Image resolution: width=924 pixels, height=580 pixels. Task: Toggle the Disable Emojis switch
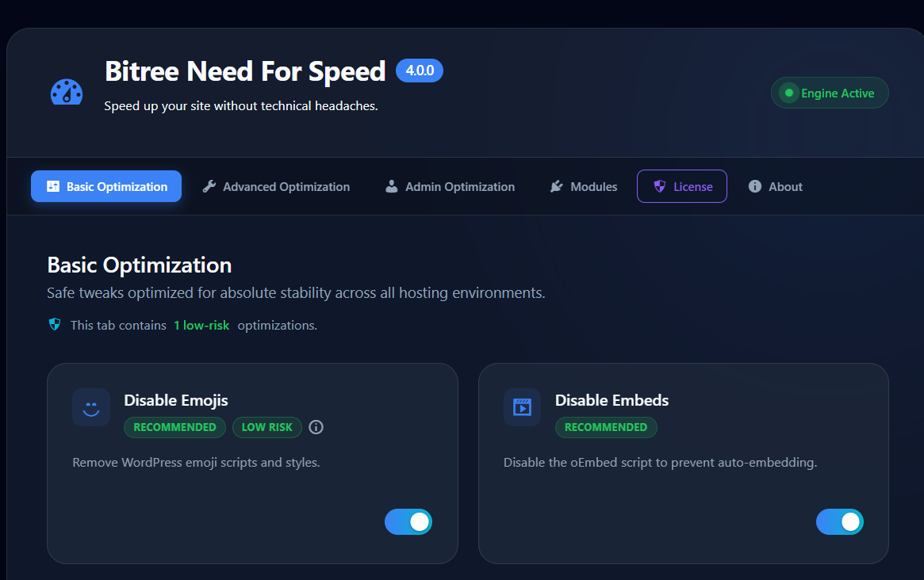[408, 521]
